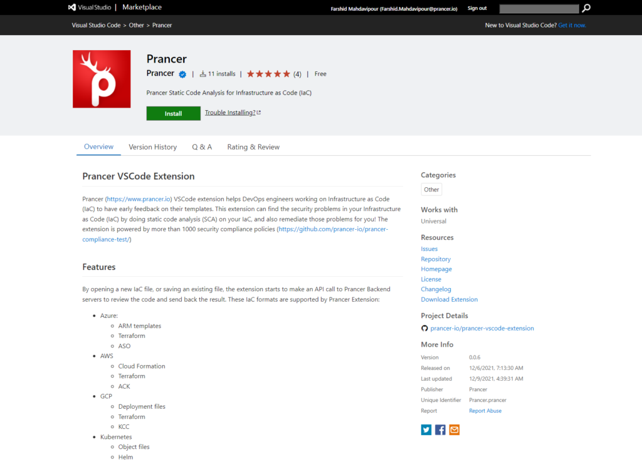Click the installs download icon

pyautogui.click(x=204, y=73)
